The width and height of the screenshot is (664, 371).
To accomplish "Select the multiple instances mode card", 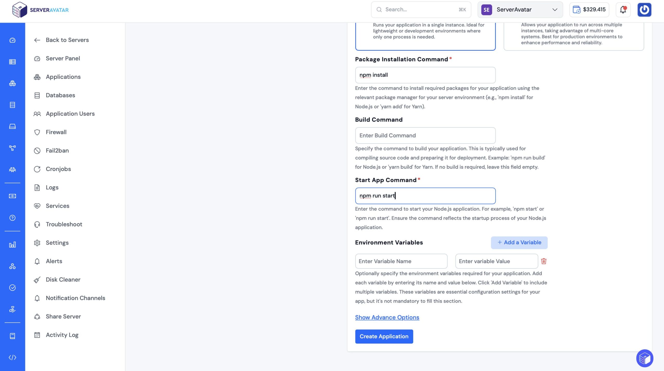I will [574, 36].
